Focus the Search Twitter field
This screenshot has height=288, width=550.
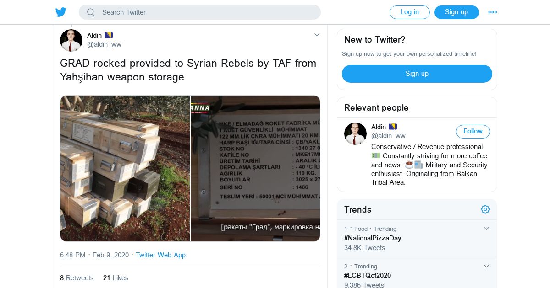tap(206, 12)
